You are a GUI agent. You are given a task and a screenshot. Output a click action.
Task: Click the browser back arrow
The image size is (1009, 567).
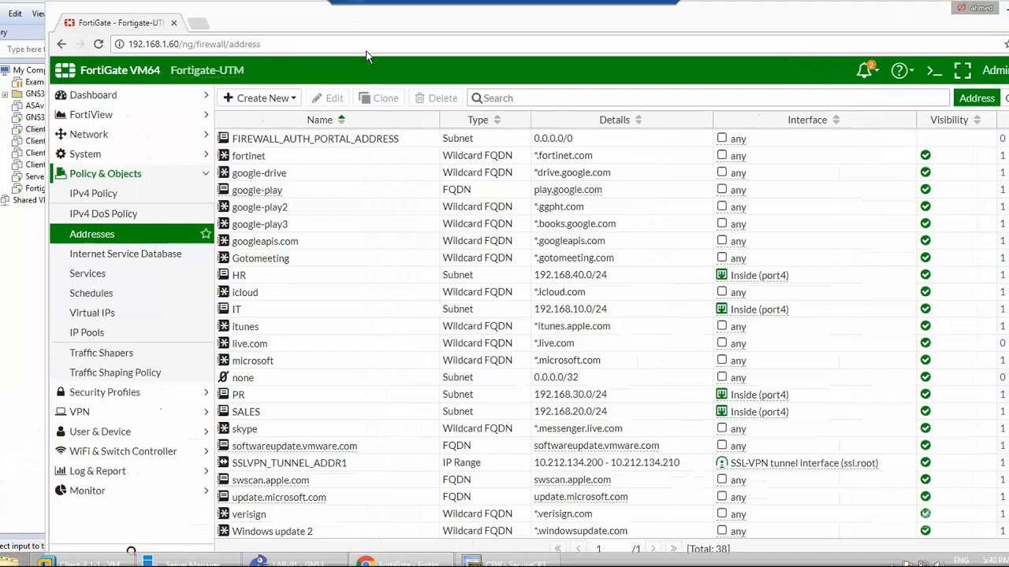(61, 44)
